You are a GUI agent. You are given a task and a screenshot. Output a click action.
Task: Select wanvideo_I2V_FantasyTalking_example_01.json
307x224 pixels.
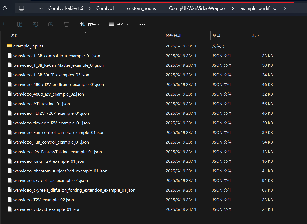58,152
